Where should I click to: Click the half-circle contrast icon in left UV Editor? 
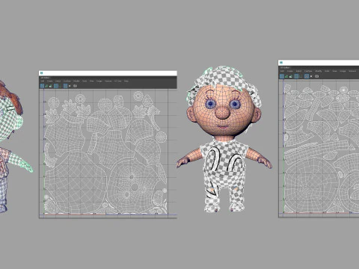(75, 86)
